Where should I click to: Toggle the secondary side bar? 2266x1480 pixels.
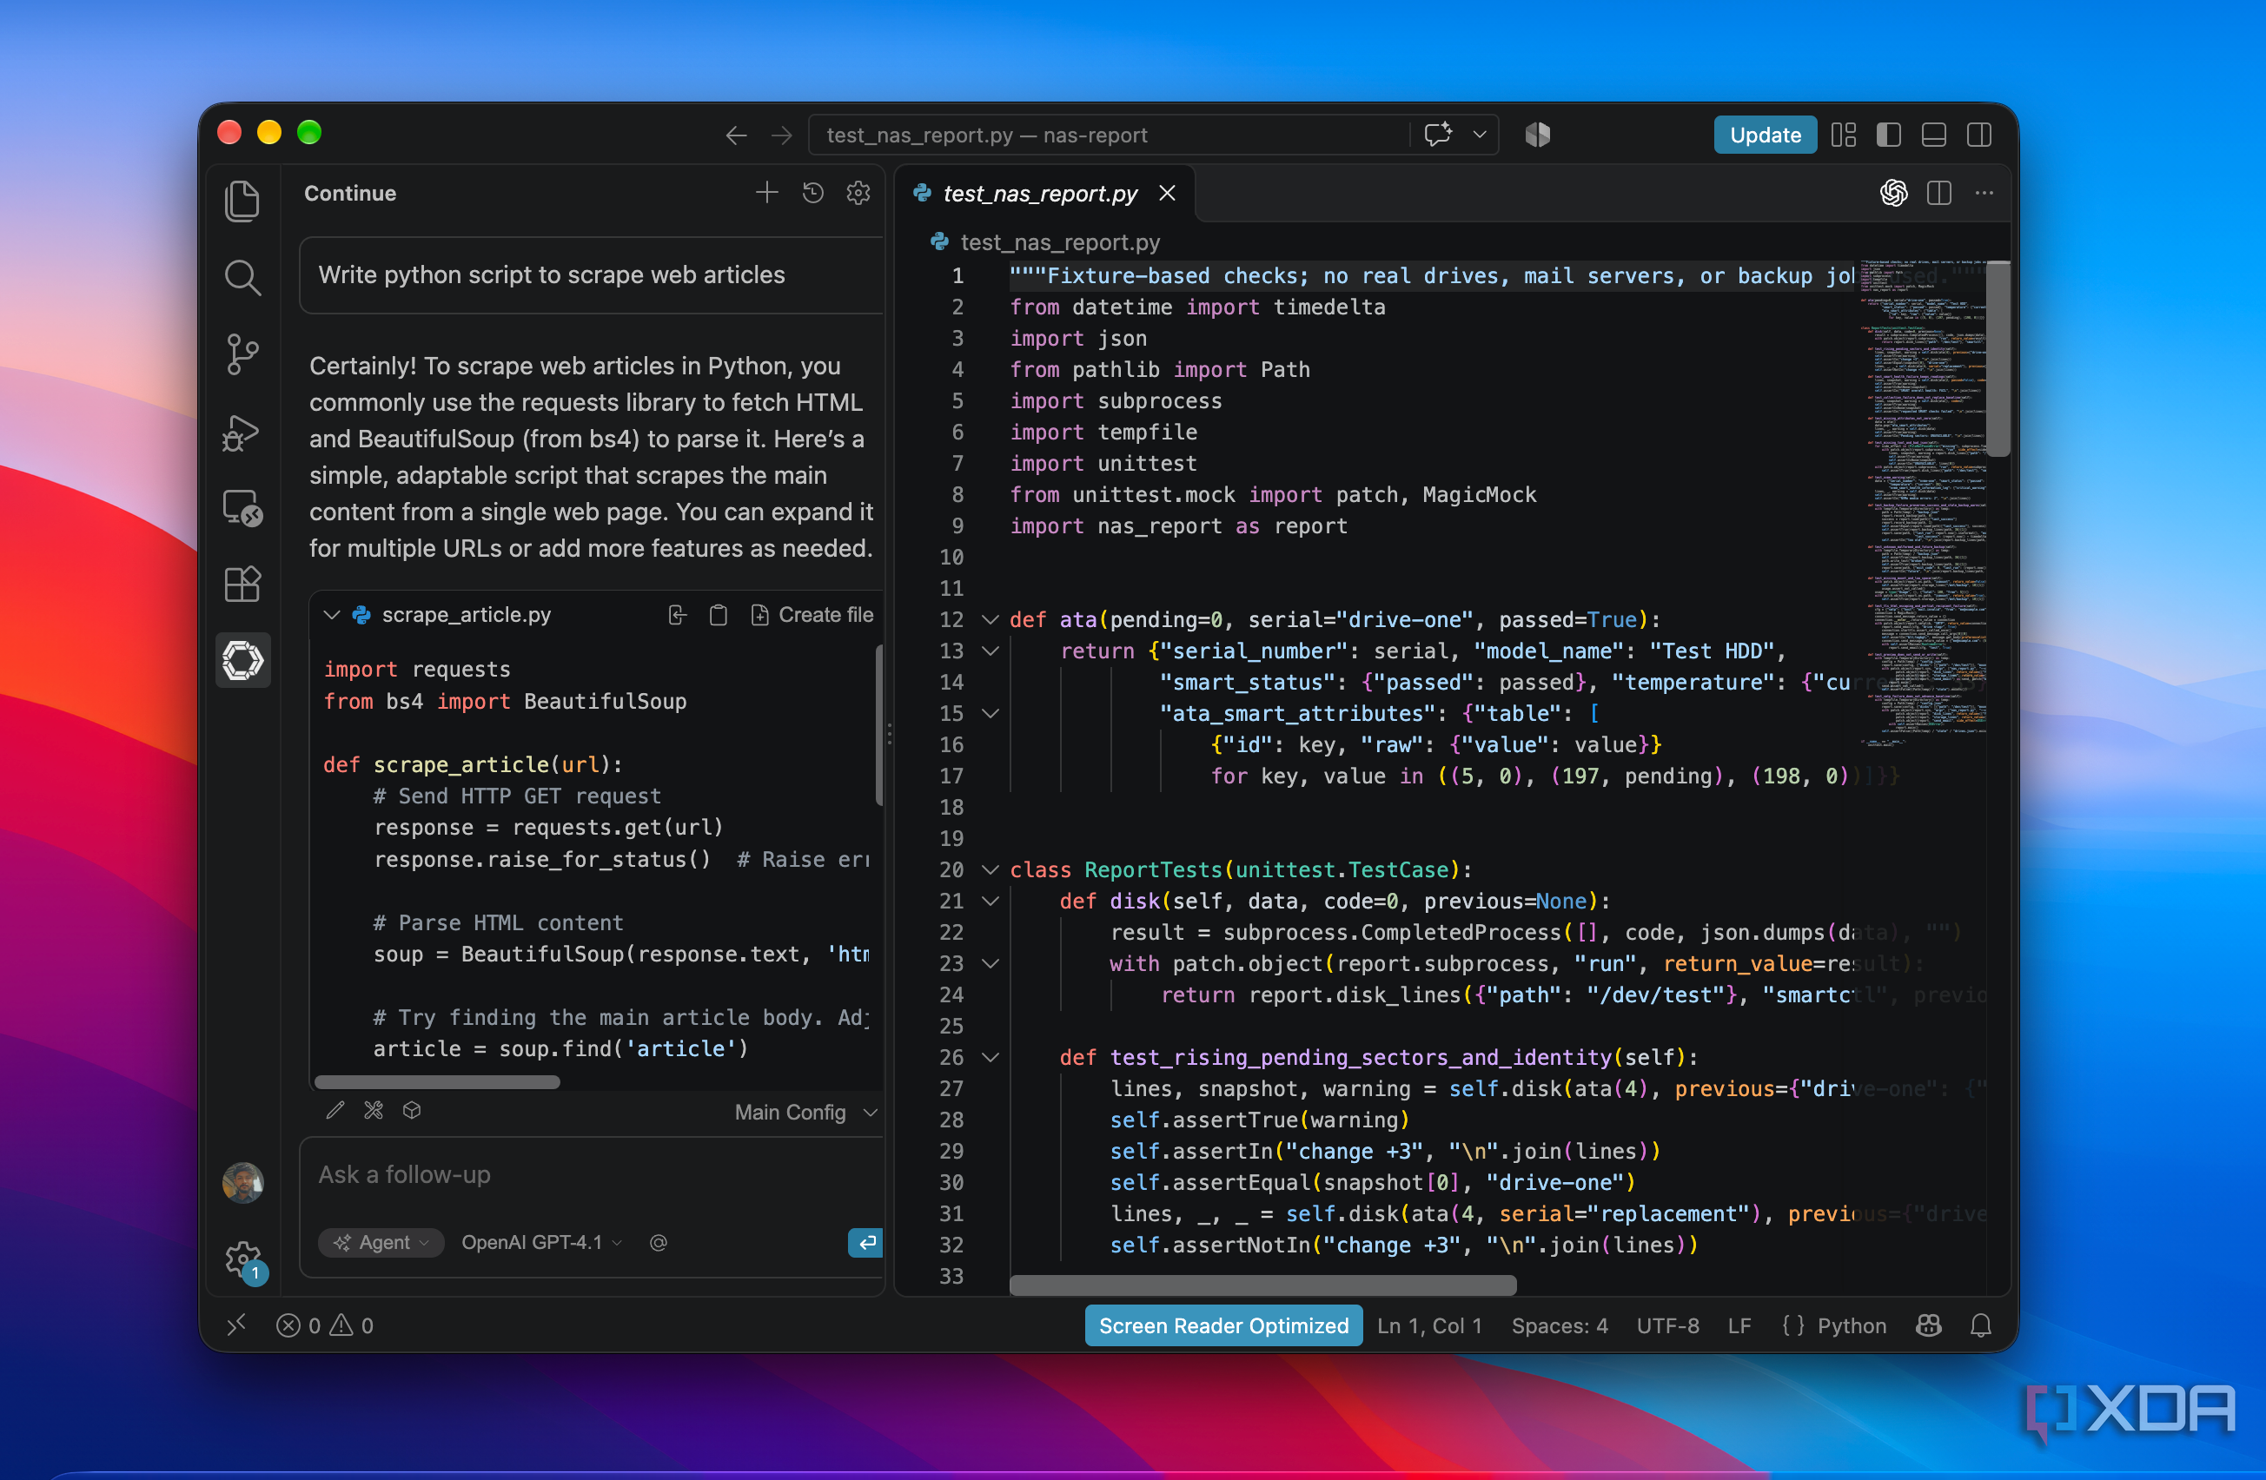tap(1979, 135)
